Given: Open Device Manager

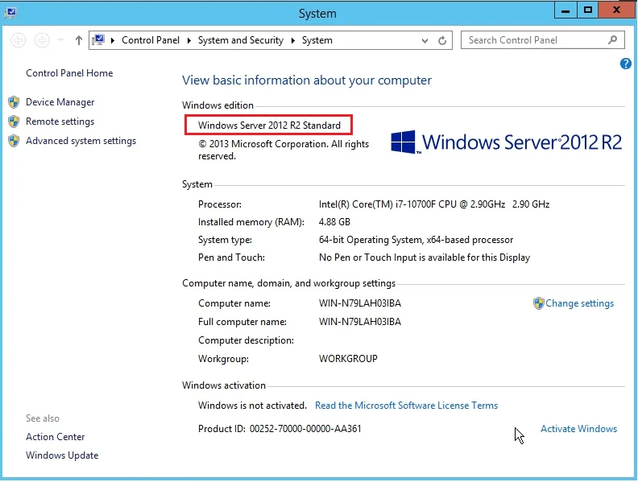Looking at the screenshot, I should tap(60, 102).
